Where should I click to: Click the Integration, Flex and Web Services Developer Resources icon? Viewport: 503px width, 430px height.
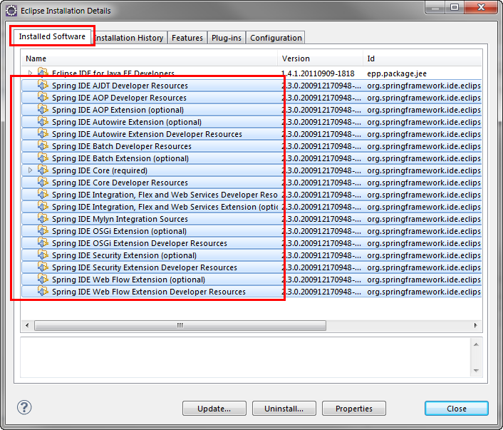[x=43, y=195]
